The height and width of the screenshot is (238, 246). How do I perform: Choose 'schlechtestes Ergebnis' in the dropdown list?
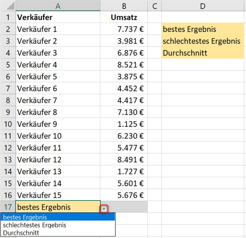pyautogui.click(x=58, y=225)
